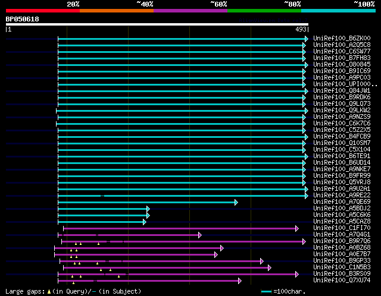Click the UniRef100_A7Q4G1 label
The image size is (381, 296).
tap(342, 235)
